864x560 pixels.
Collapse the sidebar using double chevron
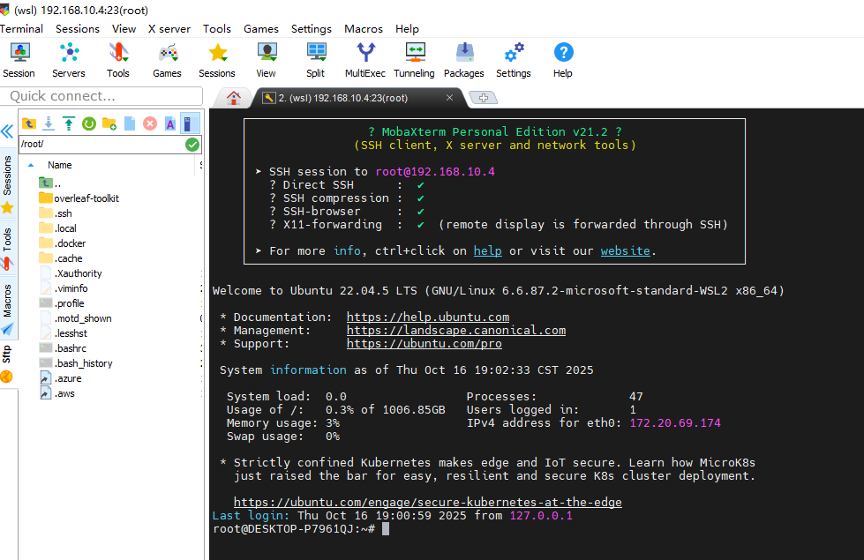[7, 131]
